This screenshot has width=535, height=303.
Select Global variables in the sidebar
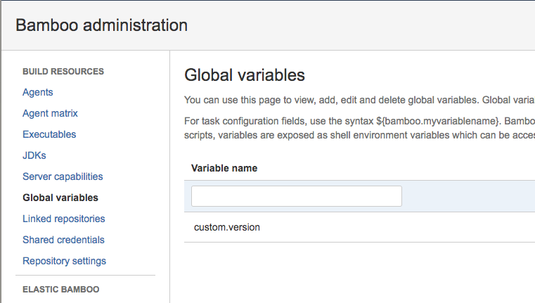click(60, 198)
